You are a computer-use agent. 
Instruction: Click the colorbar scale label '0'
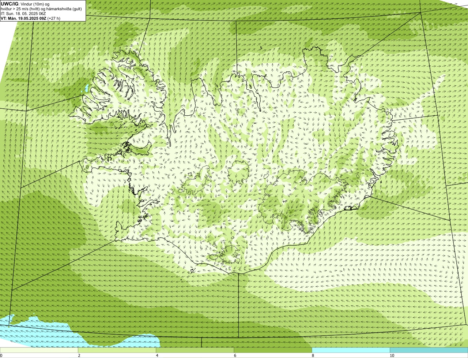click(x=1, y=355)
